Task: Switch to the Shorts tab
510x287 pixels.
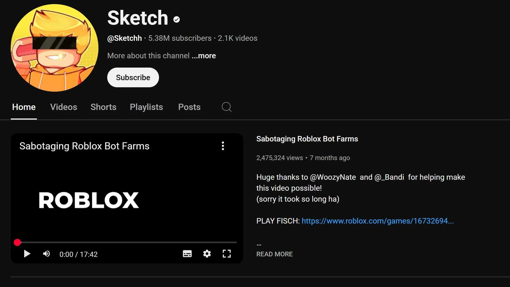Action: point(103,107)
